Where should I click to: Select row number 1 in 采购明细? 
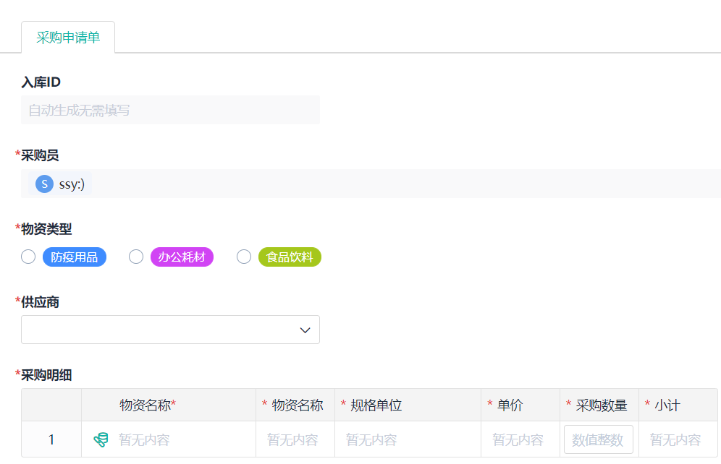51,439
